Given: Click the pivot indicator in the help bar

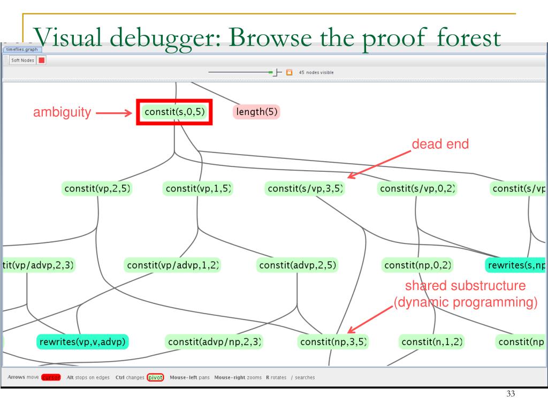Looking at the screenshot, I should click(x=155, y=377).
